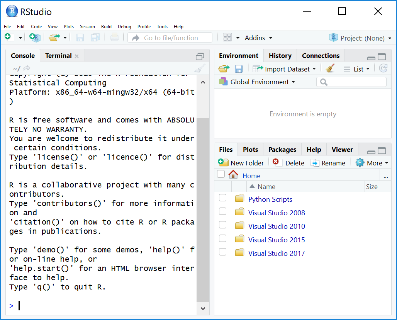
Task: Check the box next to Visual Studio 2010
Action: pos(222,225)
